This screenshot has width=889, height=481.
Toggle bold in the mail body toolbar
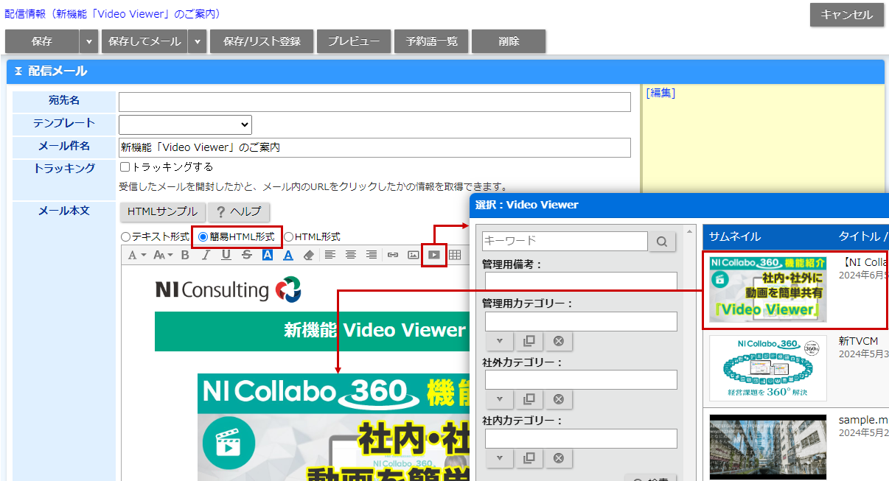pyautogui.click(x=185, y=255)
